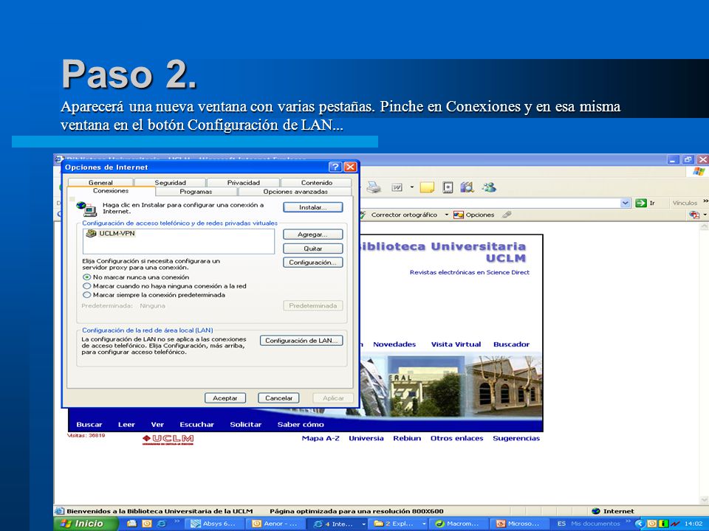The height and width of the screenshot is (531, 709).
Task: Open the Opciones avanzadas tab
Action: click(x=295, y=192)
